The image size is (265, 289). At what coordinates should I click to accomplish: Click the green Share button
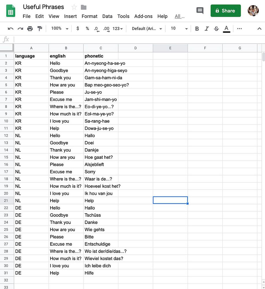click(x=225, y=11)
